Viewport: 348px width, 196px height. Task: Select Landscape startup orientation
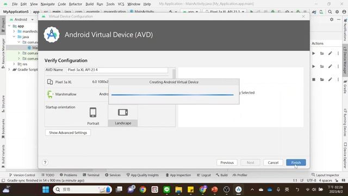[x=123, y=116]
